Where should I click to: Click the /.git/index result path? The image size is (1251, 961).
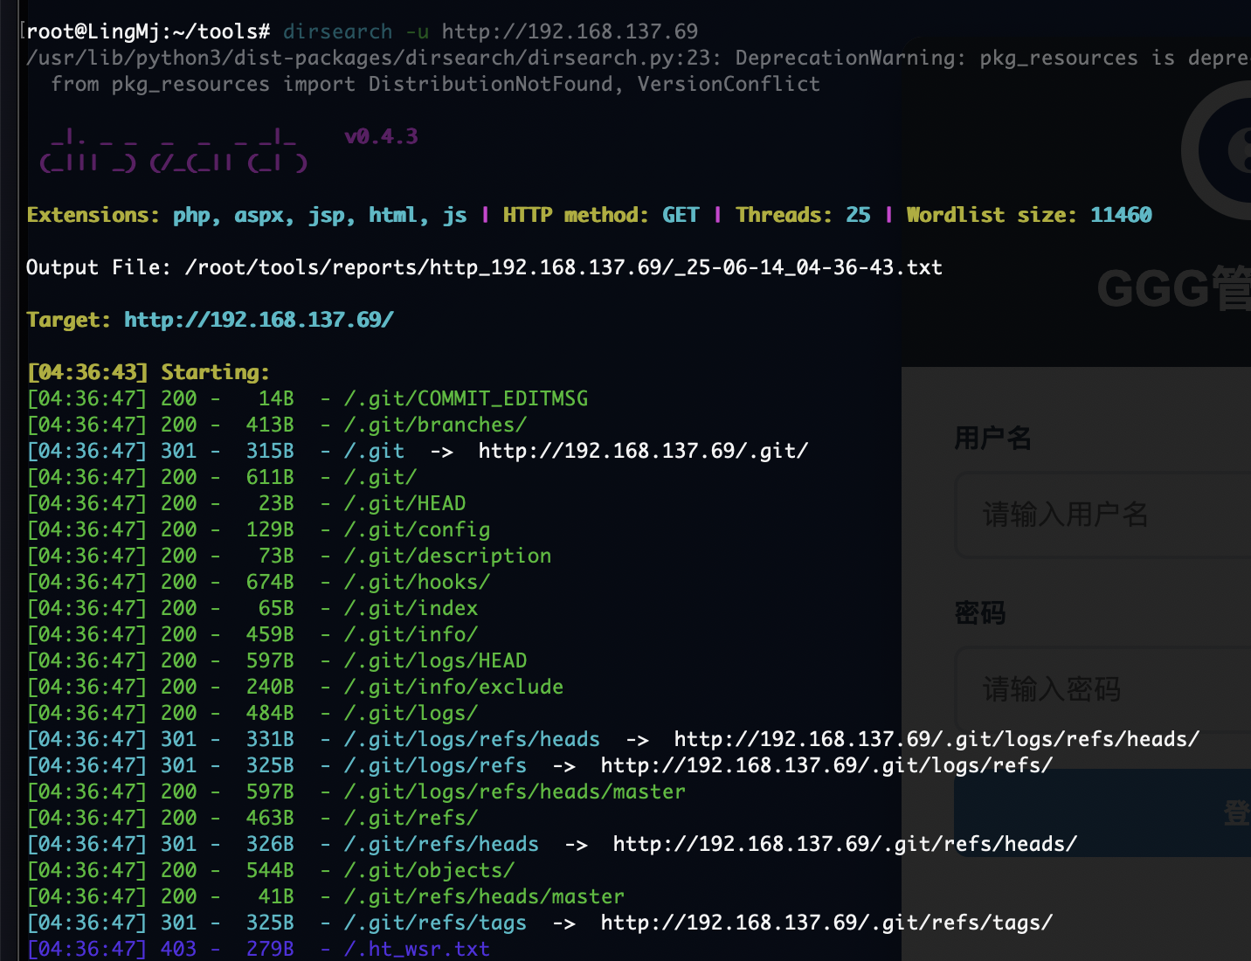pyautogui.click(x=411, y=608)
